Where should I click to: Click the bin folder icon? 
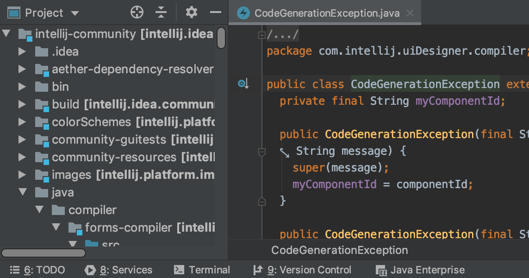(x=42, y=87)
